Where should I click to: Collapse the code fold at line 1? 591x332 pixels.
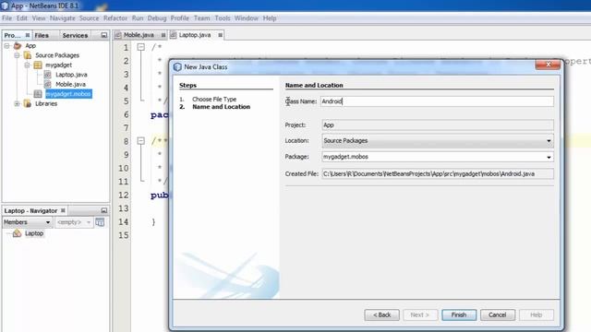[x=141, y=47]
